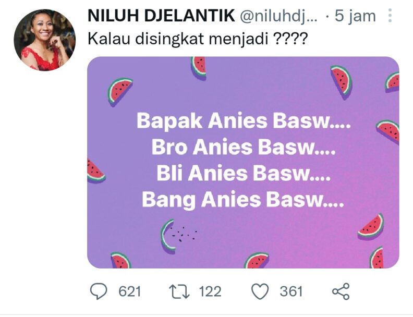Click the reply speech bubble icon
This screenshot has width=413, height=317.
(99, 291)
